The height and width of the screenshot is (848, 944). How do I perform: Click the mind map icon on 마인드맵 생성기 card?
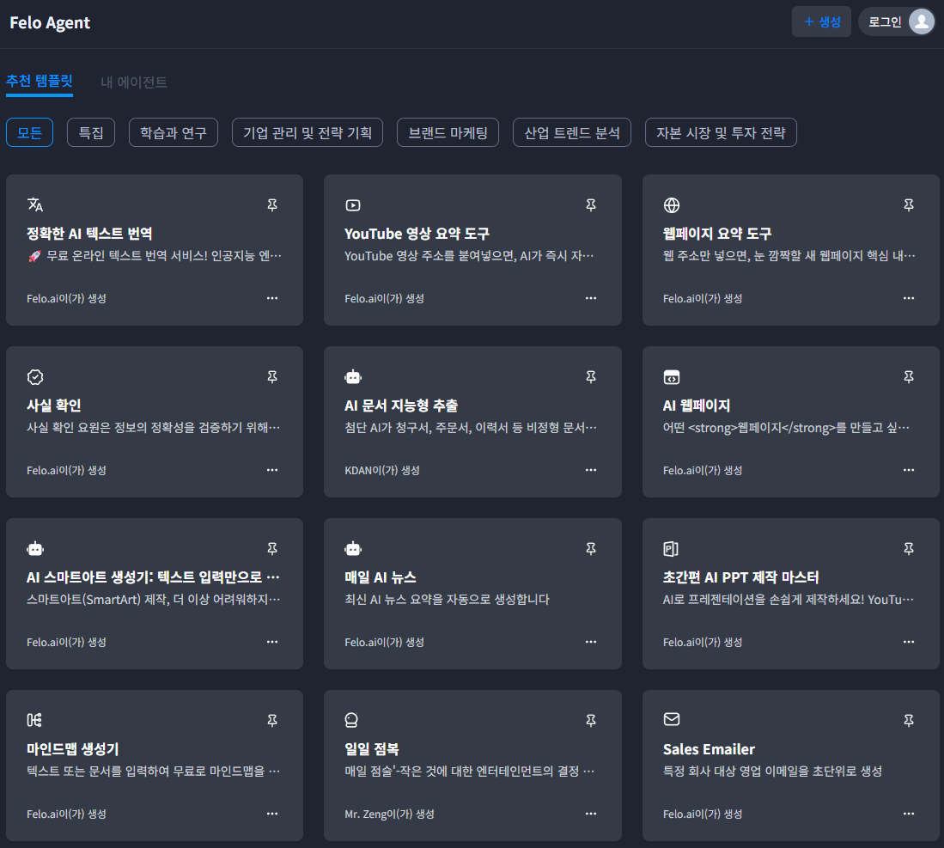pyautogui.click(x=35, y=720)
